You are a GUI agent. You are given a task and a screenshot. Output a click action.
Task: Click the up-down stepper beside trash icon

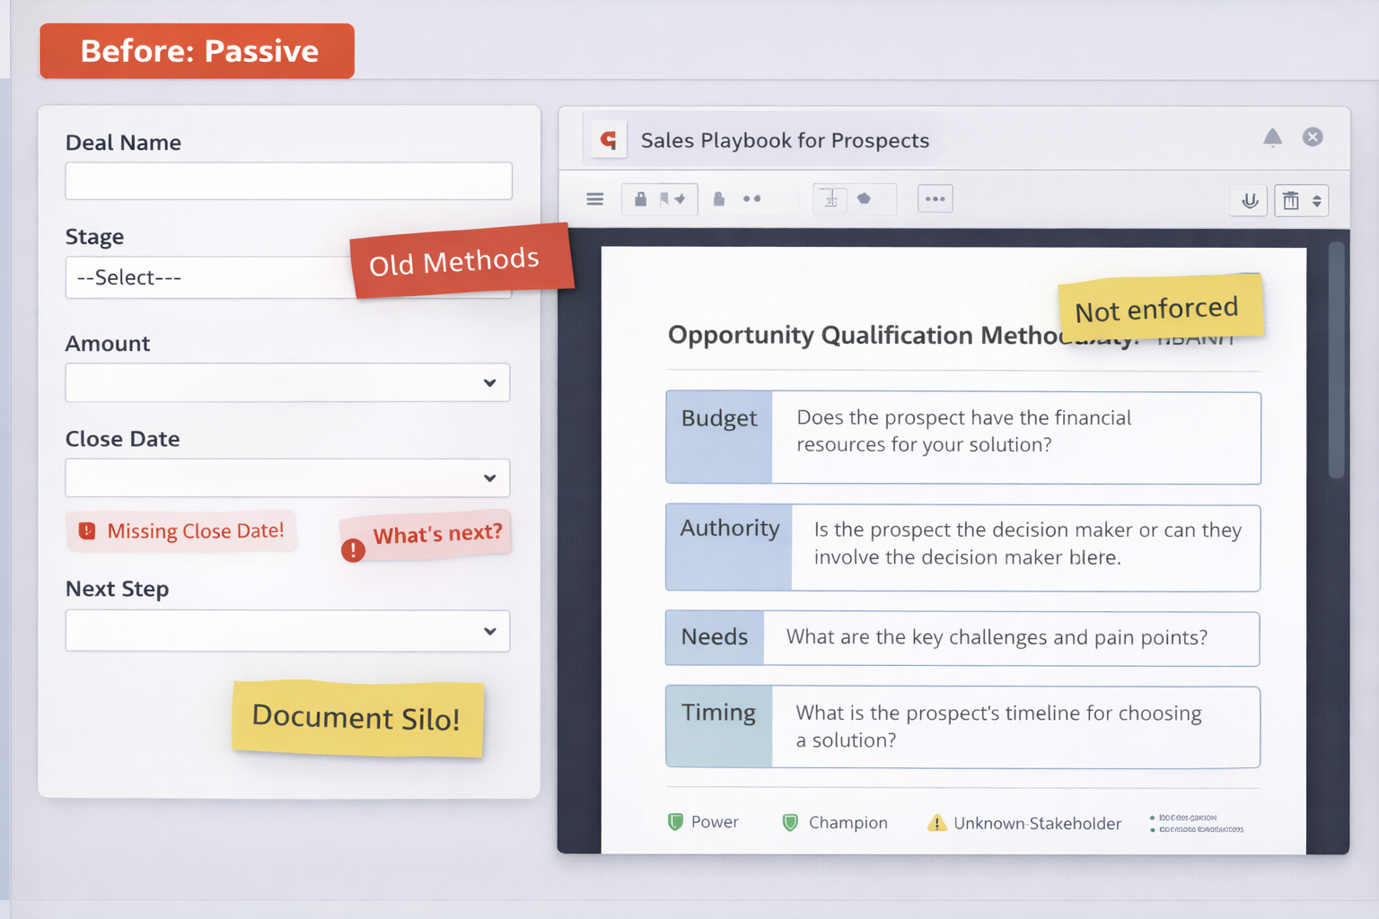[1316, 201]
